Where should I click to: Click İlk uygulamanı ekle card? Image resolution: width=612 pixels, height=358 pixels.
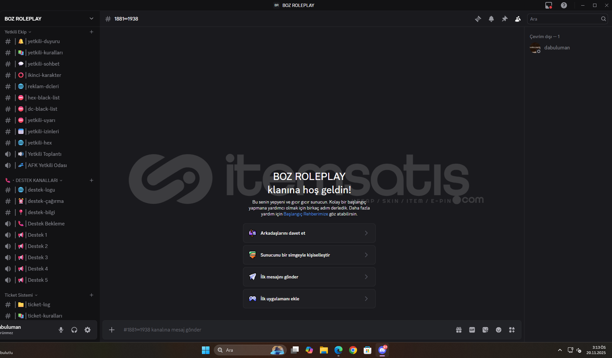pyautogui.click(x=309, y=299)
